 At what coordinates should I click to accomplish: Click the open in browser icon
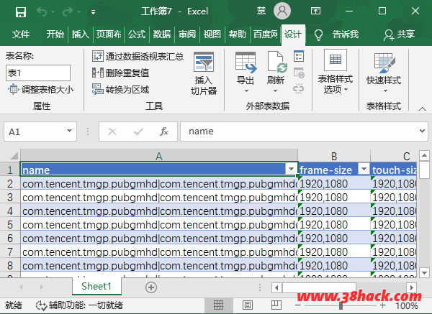(299, 73)
